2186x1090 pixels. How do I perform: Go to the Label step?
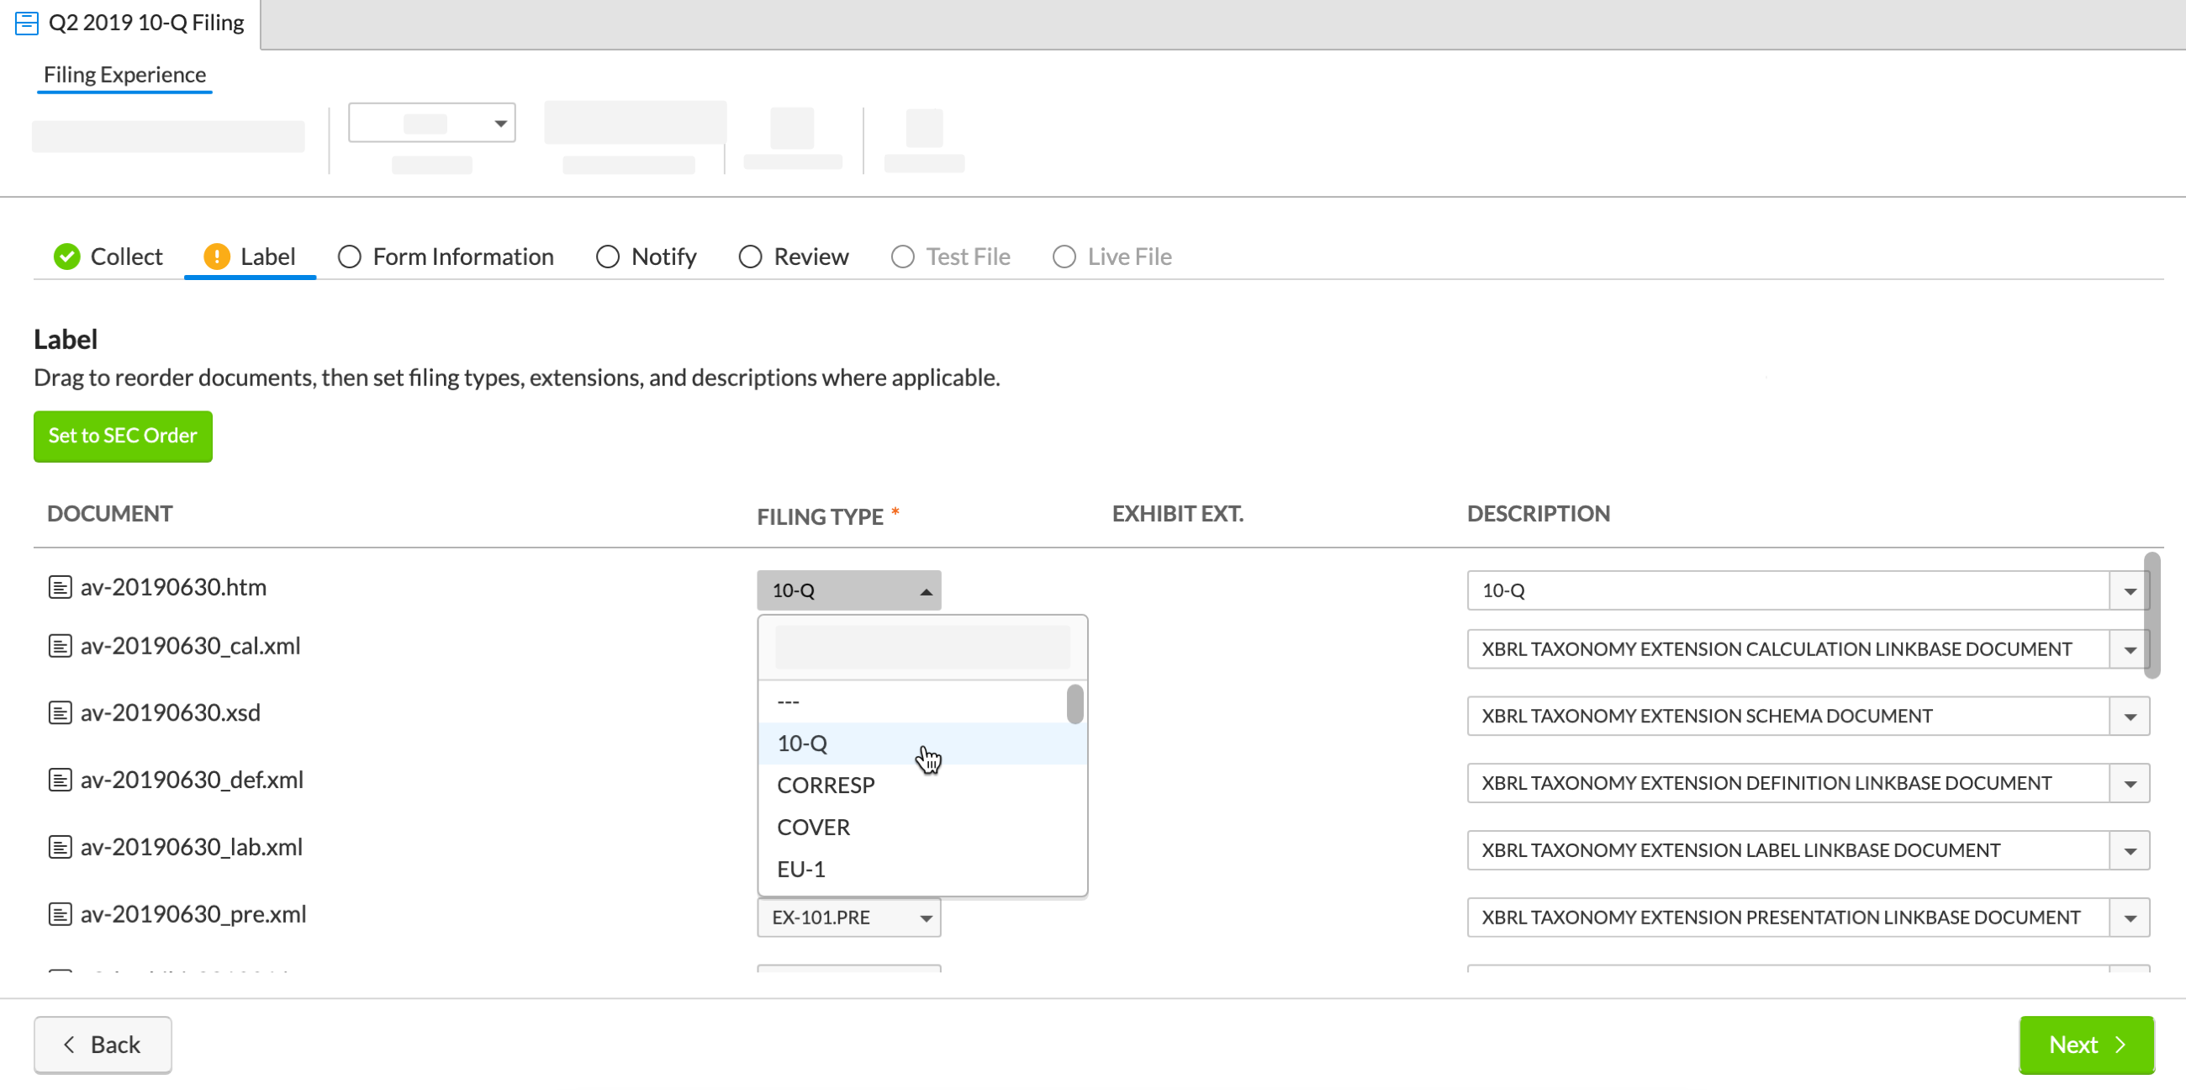click(250, 257)
